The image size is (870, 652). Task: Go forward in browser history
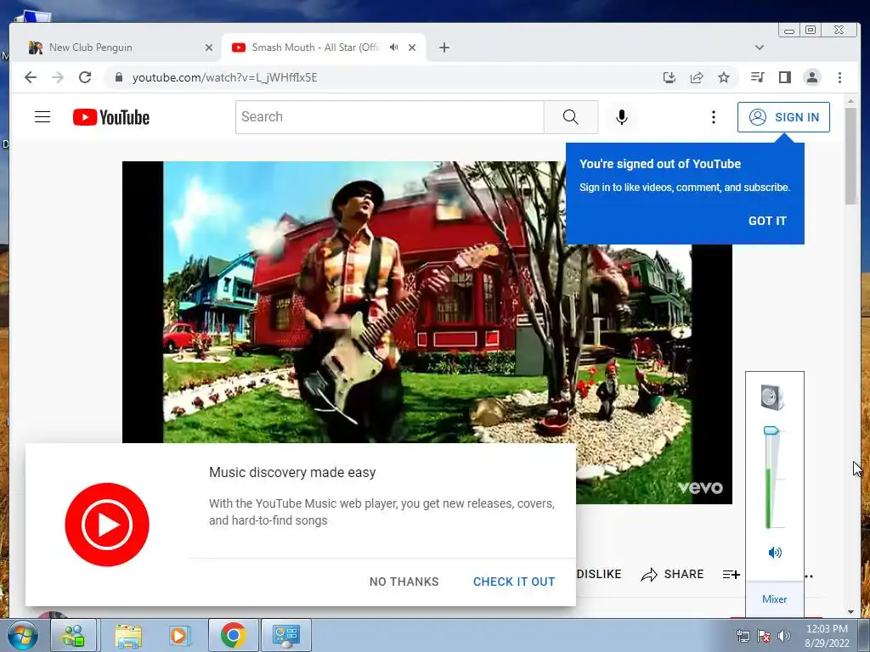[58, 77]
